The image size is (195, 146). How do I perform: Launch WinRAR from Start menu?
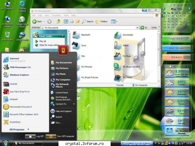pyautogui.click(x=10, y=84)
